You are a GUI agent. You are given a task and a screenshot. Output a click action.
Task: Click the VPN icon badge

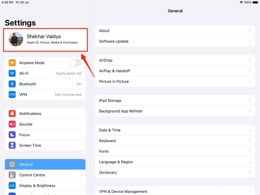coord(12,94)
